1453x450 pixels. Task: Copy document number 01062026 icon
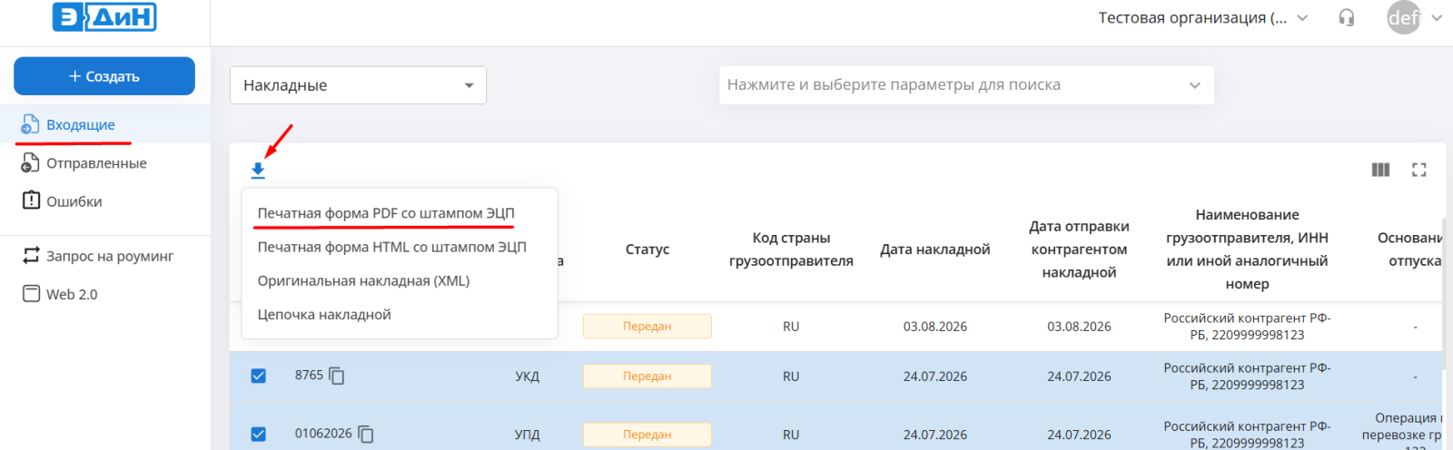366,435
